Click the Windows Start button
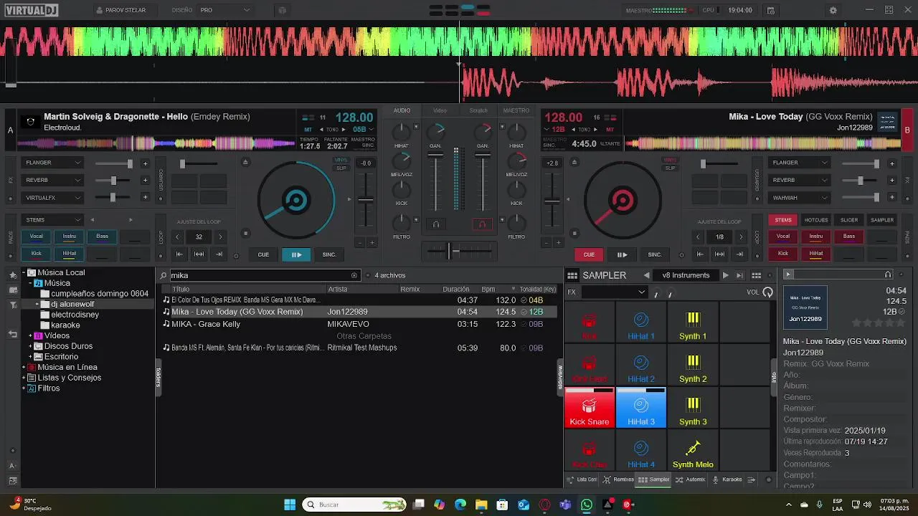This screenshot has height=516, width=918. pyautogui.click(x=290, y=505)
